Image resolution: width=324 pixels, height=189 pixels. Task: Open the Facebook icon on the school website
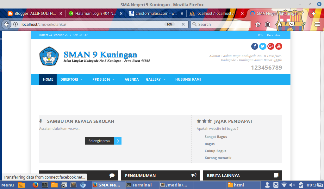point(255,46)
